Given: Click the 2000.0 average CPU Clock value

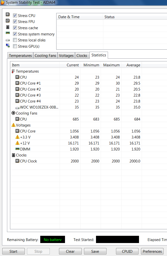Looking at the screenshot, I should pyautogui.click(x=135, y=161).
